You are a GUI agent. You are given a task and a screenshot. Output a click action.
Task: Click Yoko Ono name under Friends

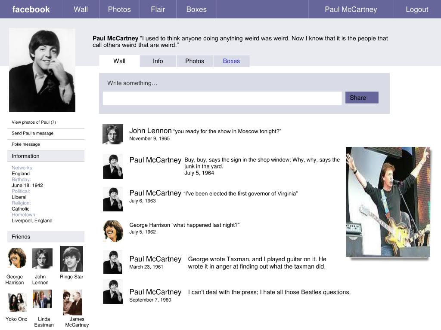(16, 319)
